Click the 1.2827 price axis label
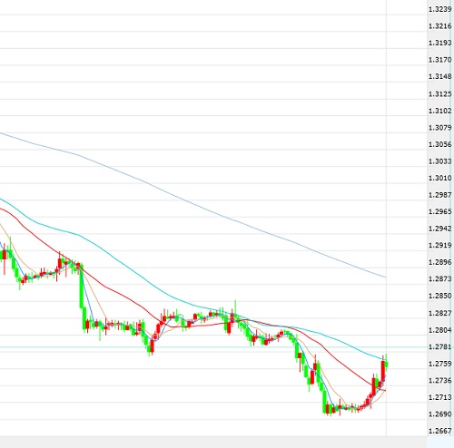Viewport: 454px width, 448px height. 439,313
